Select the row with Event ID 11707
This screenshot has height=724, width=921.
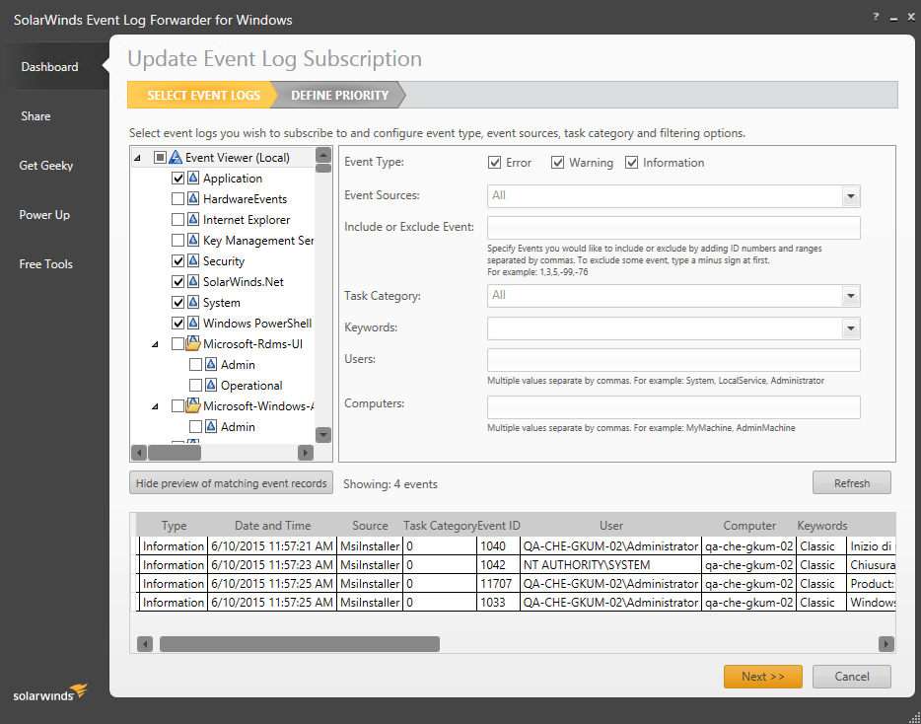[x=516, y=584]
